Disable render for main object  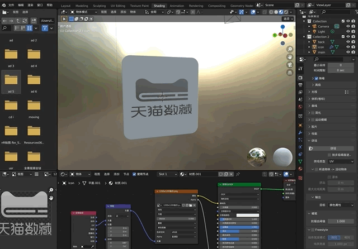tap(354, 52)
